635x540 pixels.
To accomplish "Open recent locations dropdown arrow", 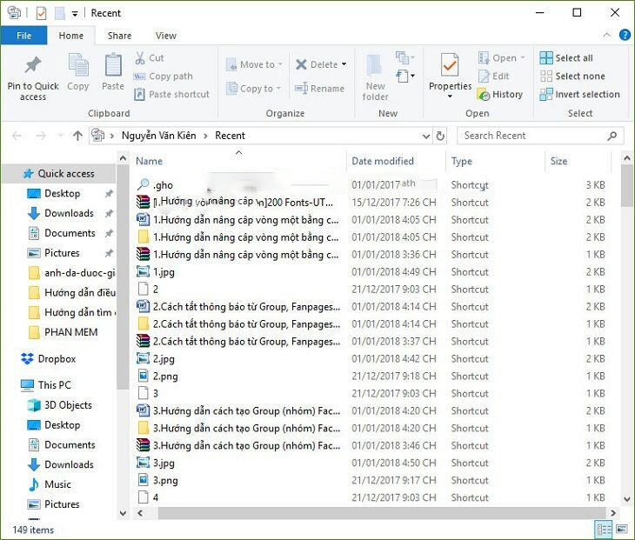I will pos(61,136).
